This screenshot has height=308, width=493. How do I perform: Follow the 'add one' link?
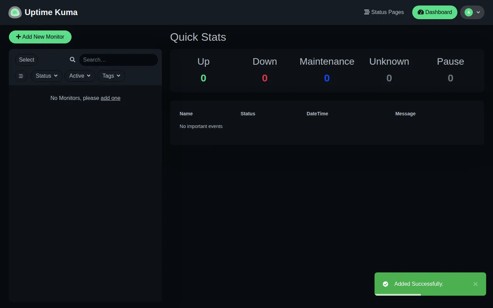coord(111,98)
